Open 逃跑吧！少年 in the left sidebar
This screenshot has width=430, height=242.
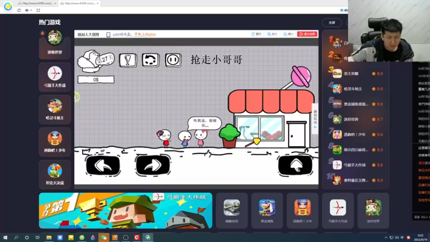click(55, 142)
